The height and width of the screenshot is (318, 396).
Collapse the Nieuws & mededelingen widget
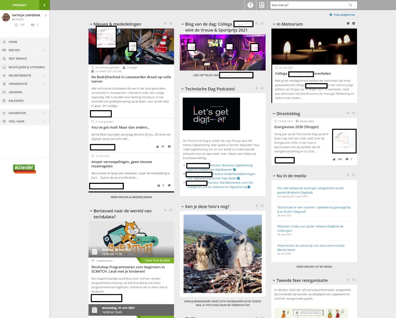[91, 24]
